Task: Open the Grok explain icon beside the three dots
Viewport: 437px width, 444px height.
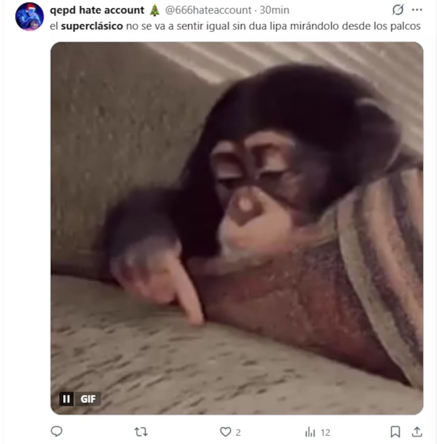Action: click(x=398, y=10)
